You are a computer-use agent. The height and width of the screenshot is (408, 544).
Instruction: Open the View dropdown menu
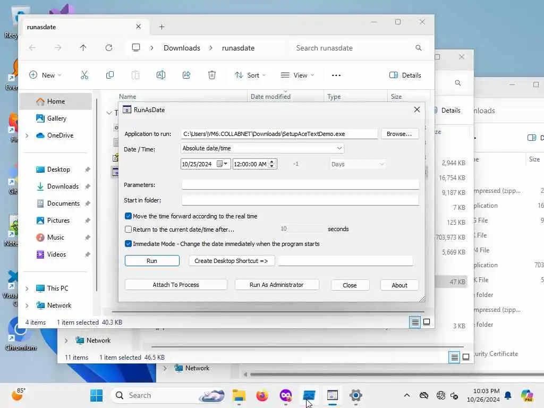[297, 75]
